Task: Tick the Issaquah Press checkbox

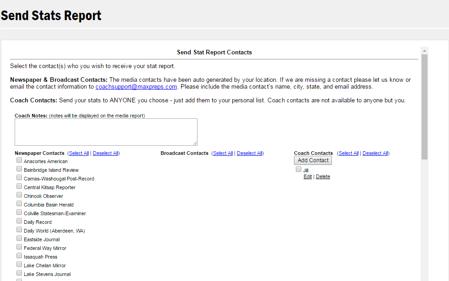Action: (x=19, y=256)
